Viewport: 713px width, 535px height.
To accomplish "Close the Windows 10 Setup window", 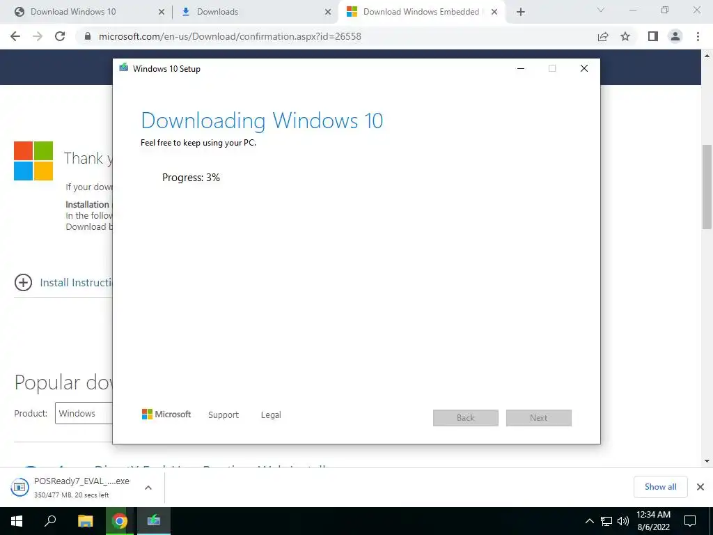I will point(584,68).
